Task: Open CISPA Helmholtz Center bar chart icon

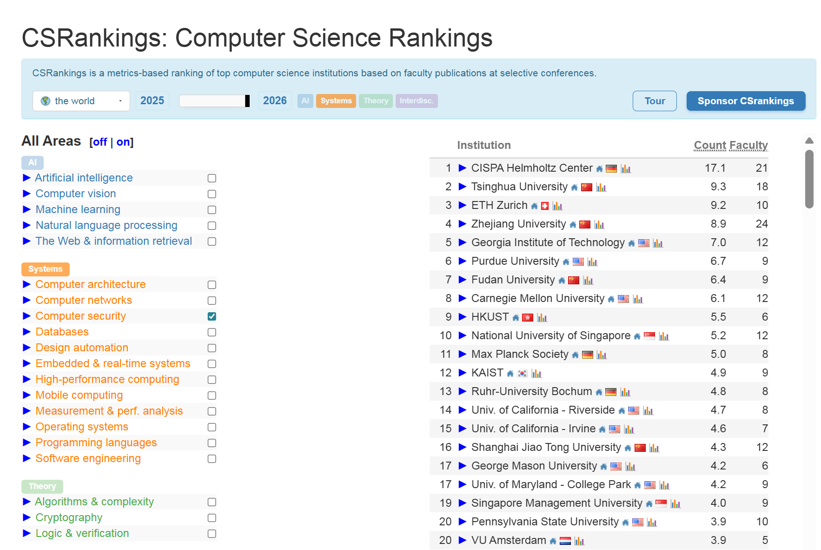Action: tap(626, 168)
